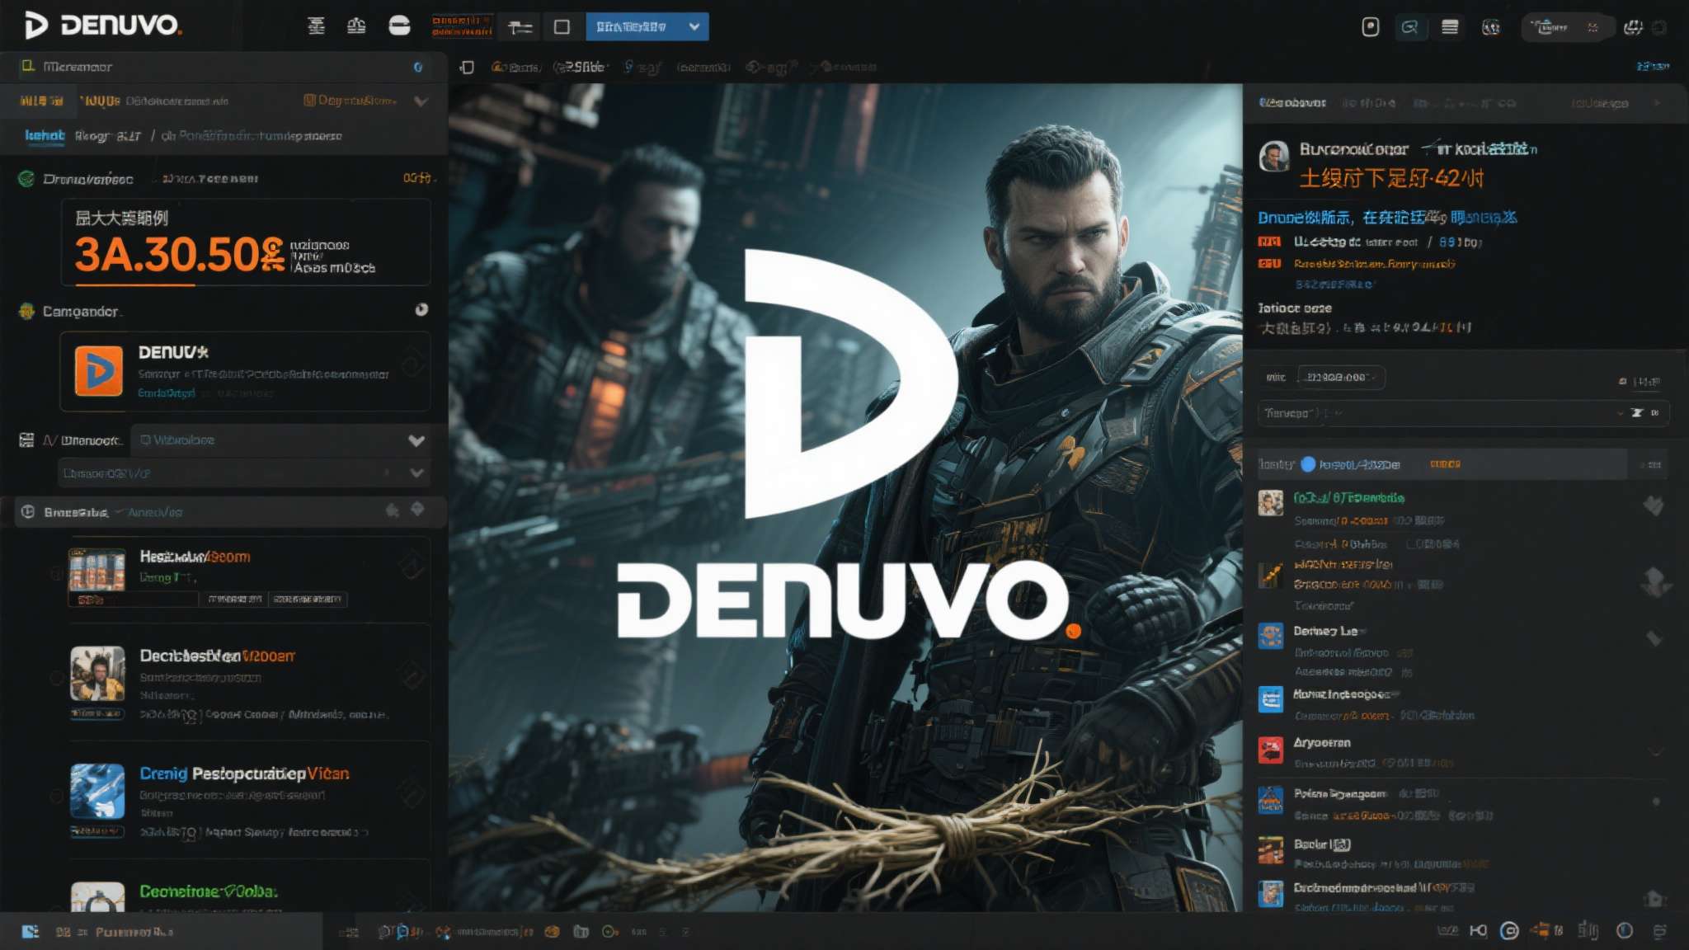
Task: Click the grid icon left of the Vitbroiloee dropdown
Action: point(26,440)
